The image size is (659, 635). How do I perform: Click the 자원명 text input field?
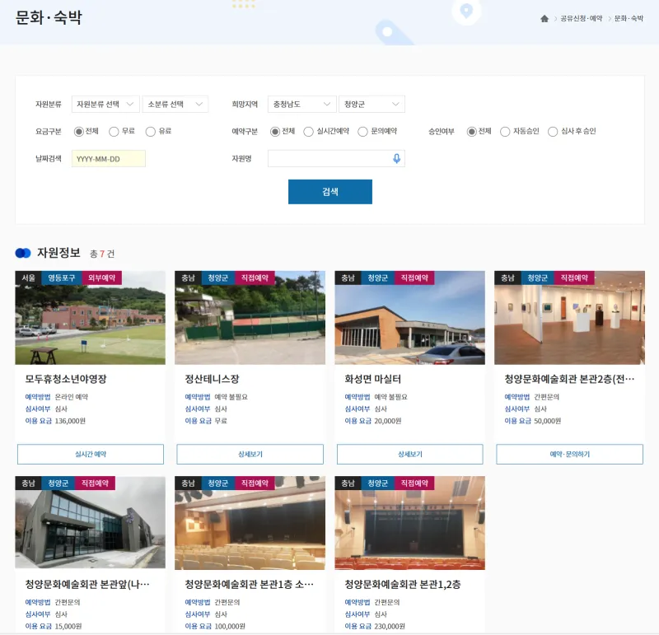(x=328, y=159)
